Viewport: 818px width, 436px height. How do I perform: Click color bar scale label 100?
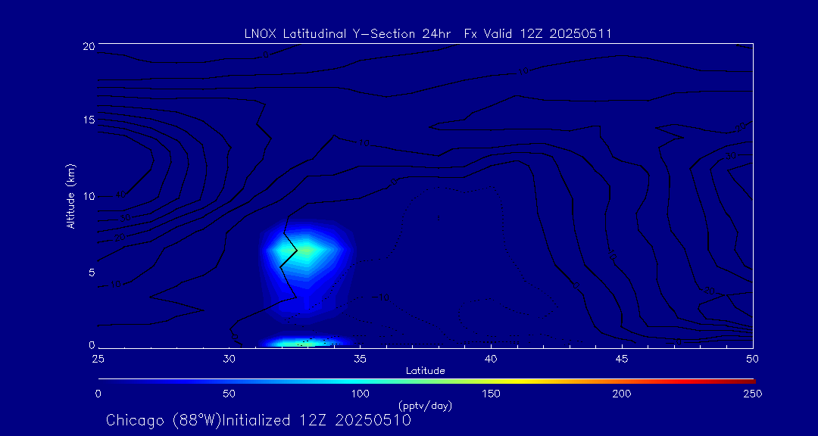click(x=360, y=394)
